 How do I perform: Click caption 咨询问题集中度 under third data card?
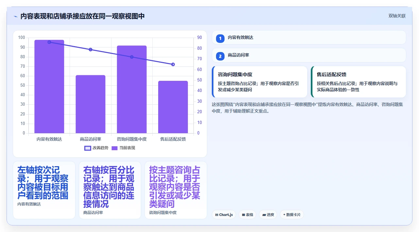coord(163,212)
